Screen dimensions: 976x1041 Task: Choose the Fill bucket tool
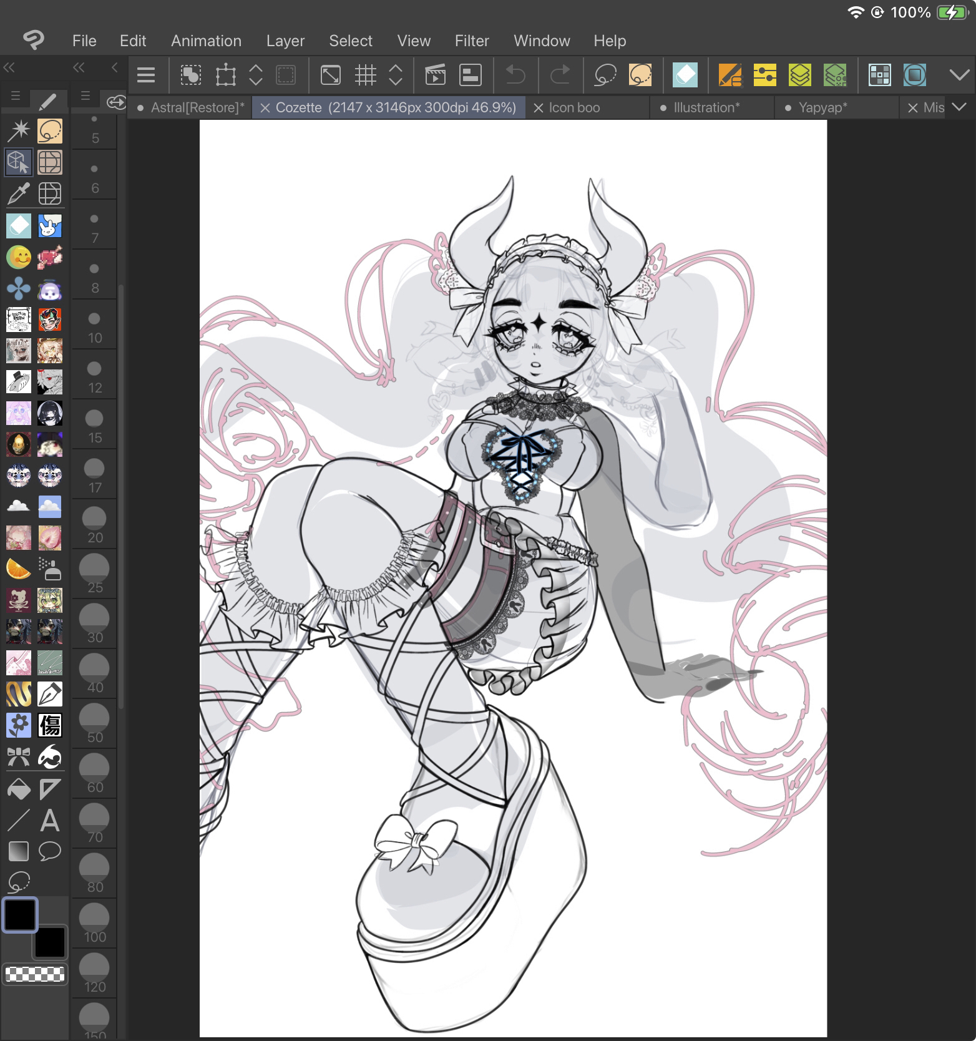tap(18, 789)
